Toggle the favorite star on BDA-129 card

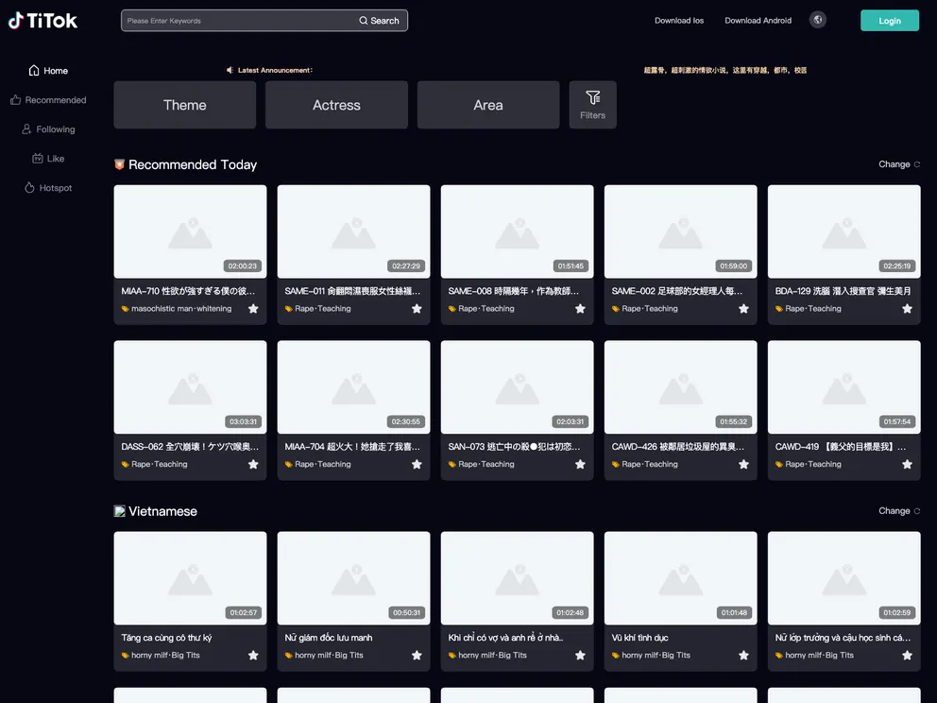tap(907, 308)
